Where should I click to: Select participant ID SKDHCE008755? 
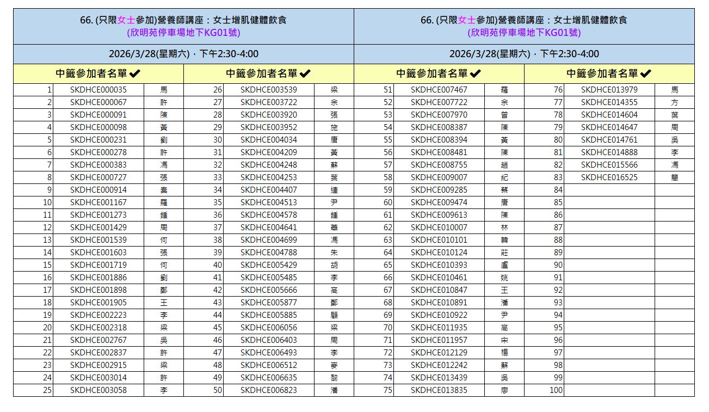tap(439, 165)
